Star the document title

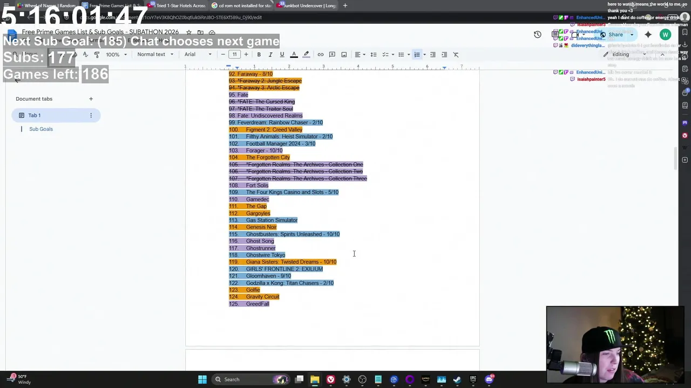[189, 32]
